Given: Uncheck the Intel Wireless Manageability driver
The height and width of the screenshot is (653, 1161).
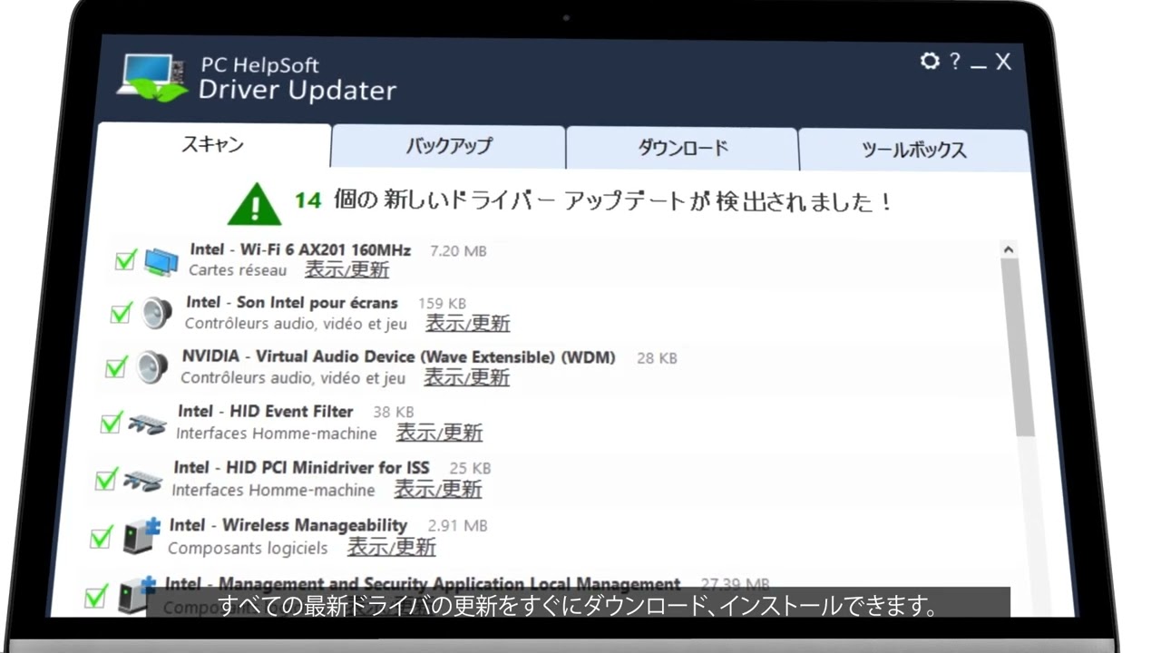Looking at the screenshot, I should [x=101, y=537].
